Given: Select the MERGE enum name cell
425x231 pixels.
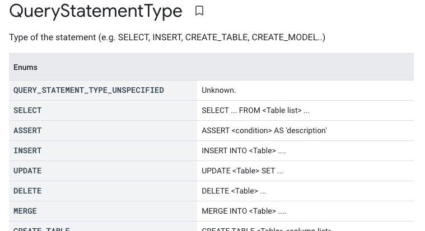Looking at the screenshot, I should point(25,211).
